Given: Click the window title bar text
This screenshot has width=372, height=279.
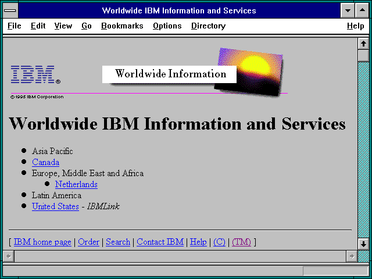Looking at the screenshot, I should [179, 10].
